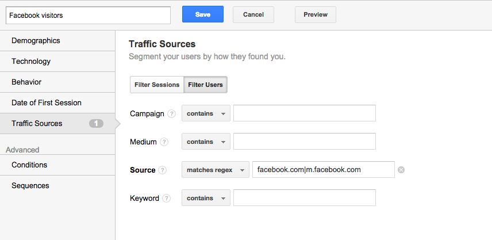Open the Medium contains dropdown
Screen dimensions: 492x240
point(206,142)
